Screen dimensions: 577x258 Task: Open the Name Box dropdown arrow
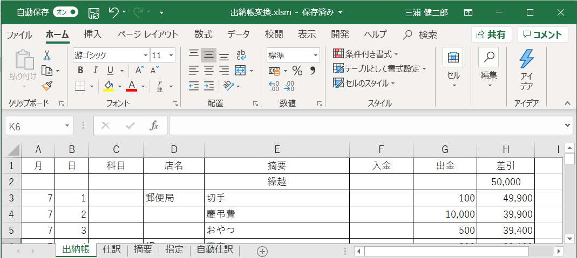[67, 126]
